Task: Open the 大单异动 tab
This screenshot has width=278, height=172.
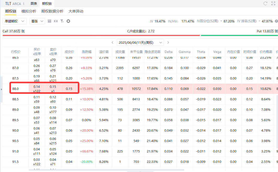Action: (76, 11)
